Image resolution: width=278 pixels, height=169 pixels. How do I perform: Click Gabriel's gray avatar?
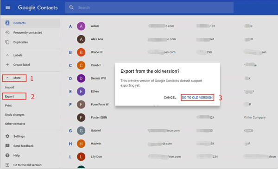click(81, 131)
